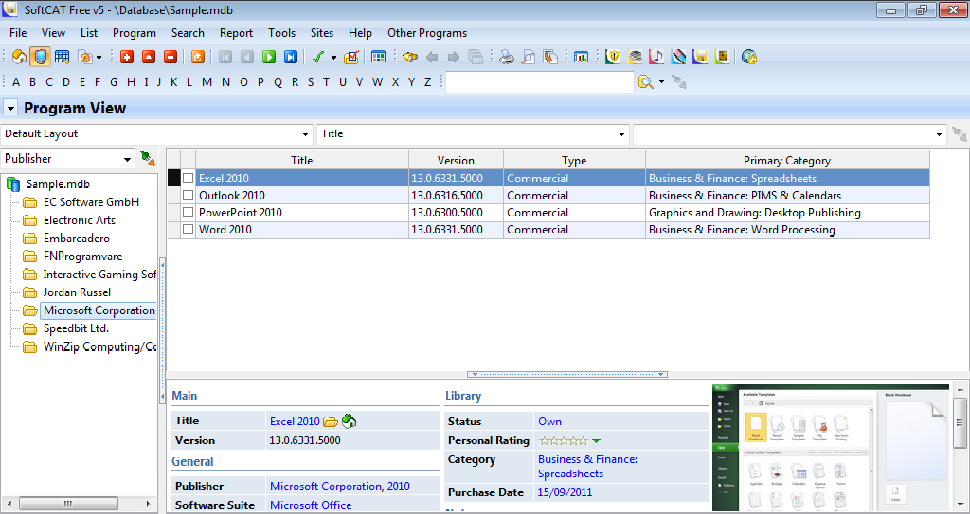Open the Publisher grouping dropdown
This screenshot has width=970, height=514.
click(67, 159)
